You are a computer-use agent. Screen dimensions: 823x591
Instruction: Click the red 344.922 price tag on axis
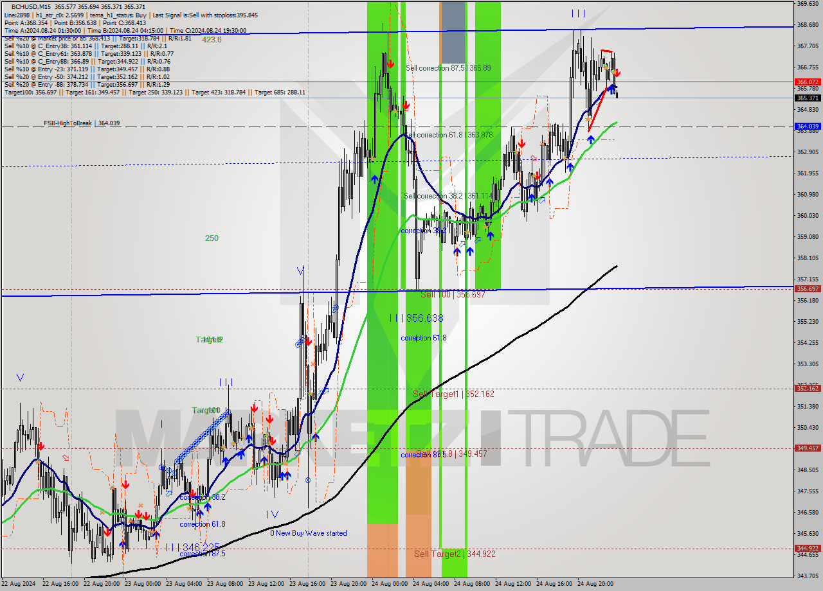tap(808, 548)
